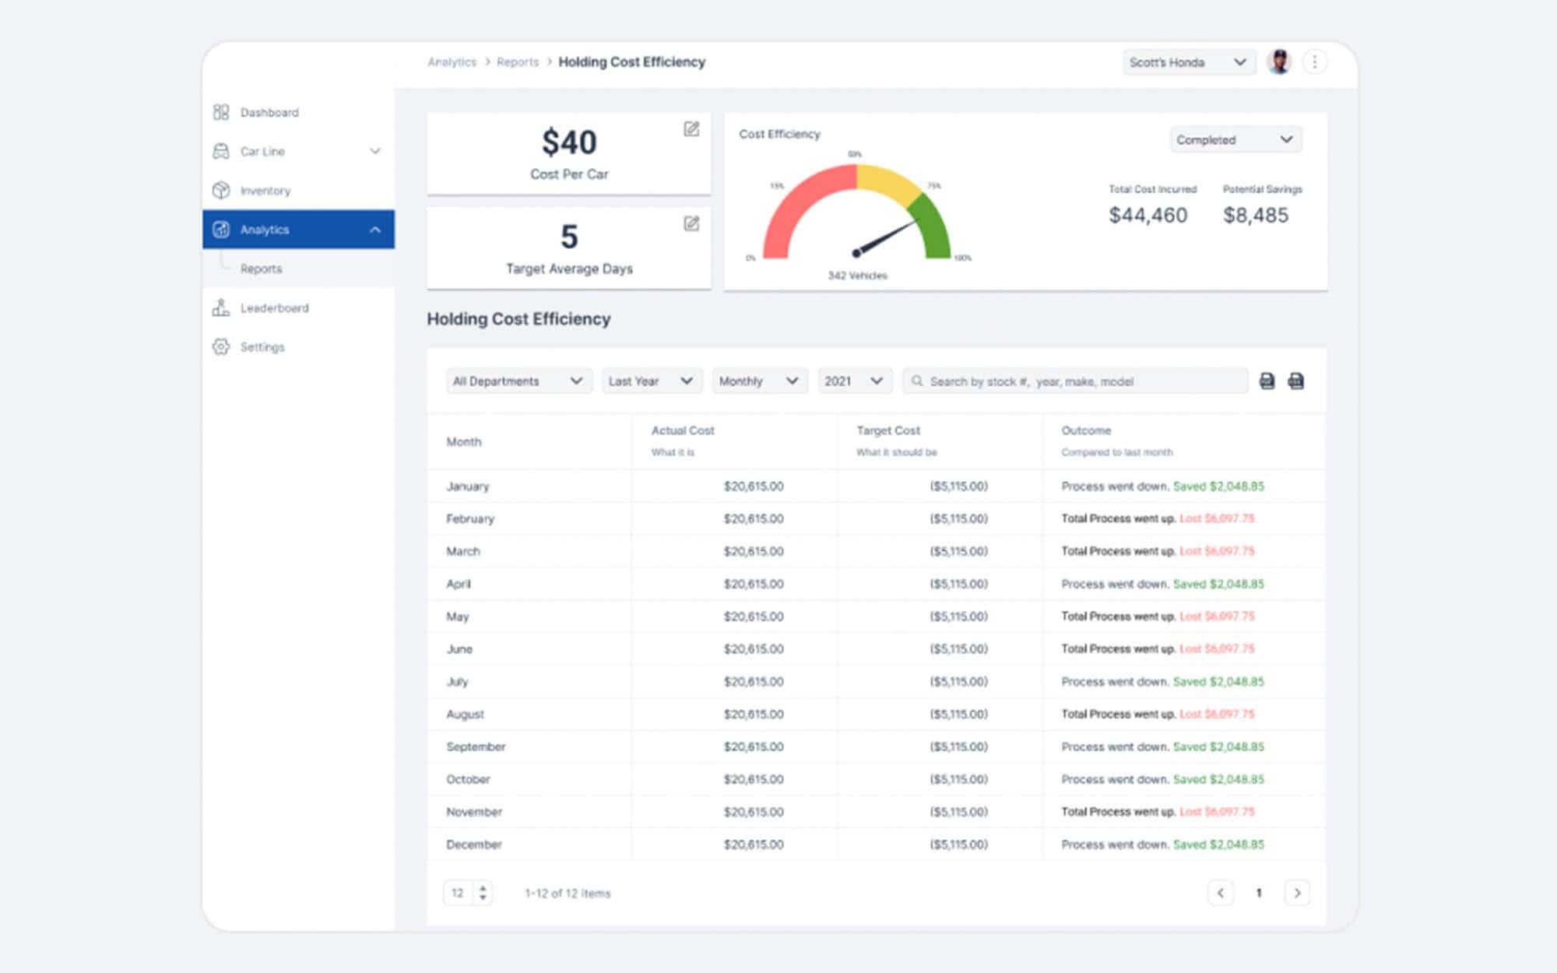Click edit icon on Target Average Days card

[x=691, y=224]
